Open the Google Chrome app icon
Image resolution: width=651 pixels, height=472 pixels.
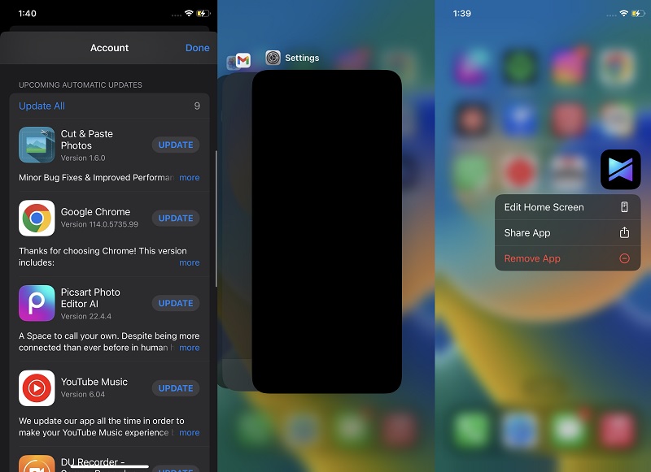[37, 219]
